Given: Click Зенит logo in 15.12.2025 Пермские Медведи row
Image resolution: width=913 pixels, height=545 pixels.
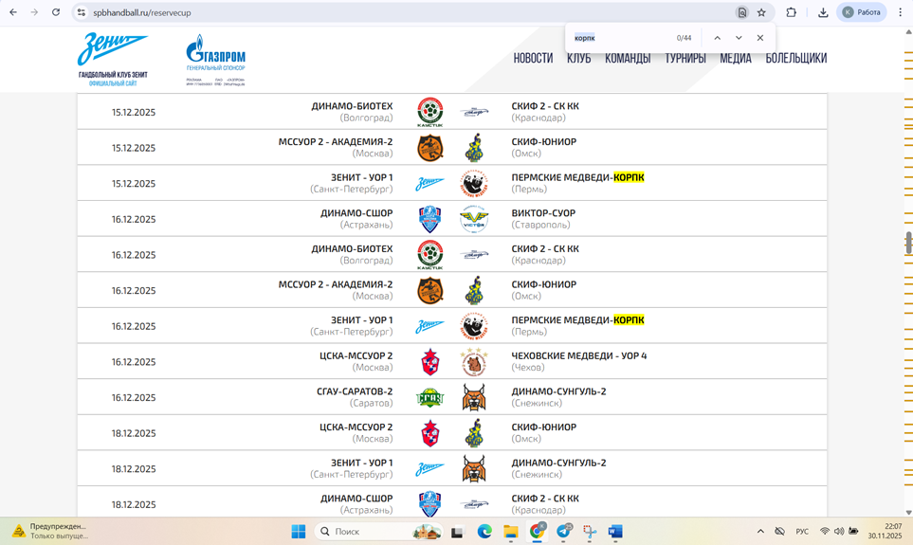Looking at the screenshot, I should click(429, 184).
